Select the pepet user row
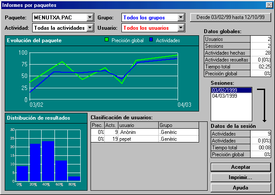 [x=145, y=139]
